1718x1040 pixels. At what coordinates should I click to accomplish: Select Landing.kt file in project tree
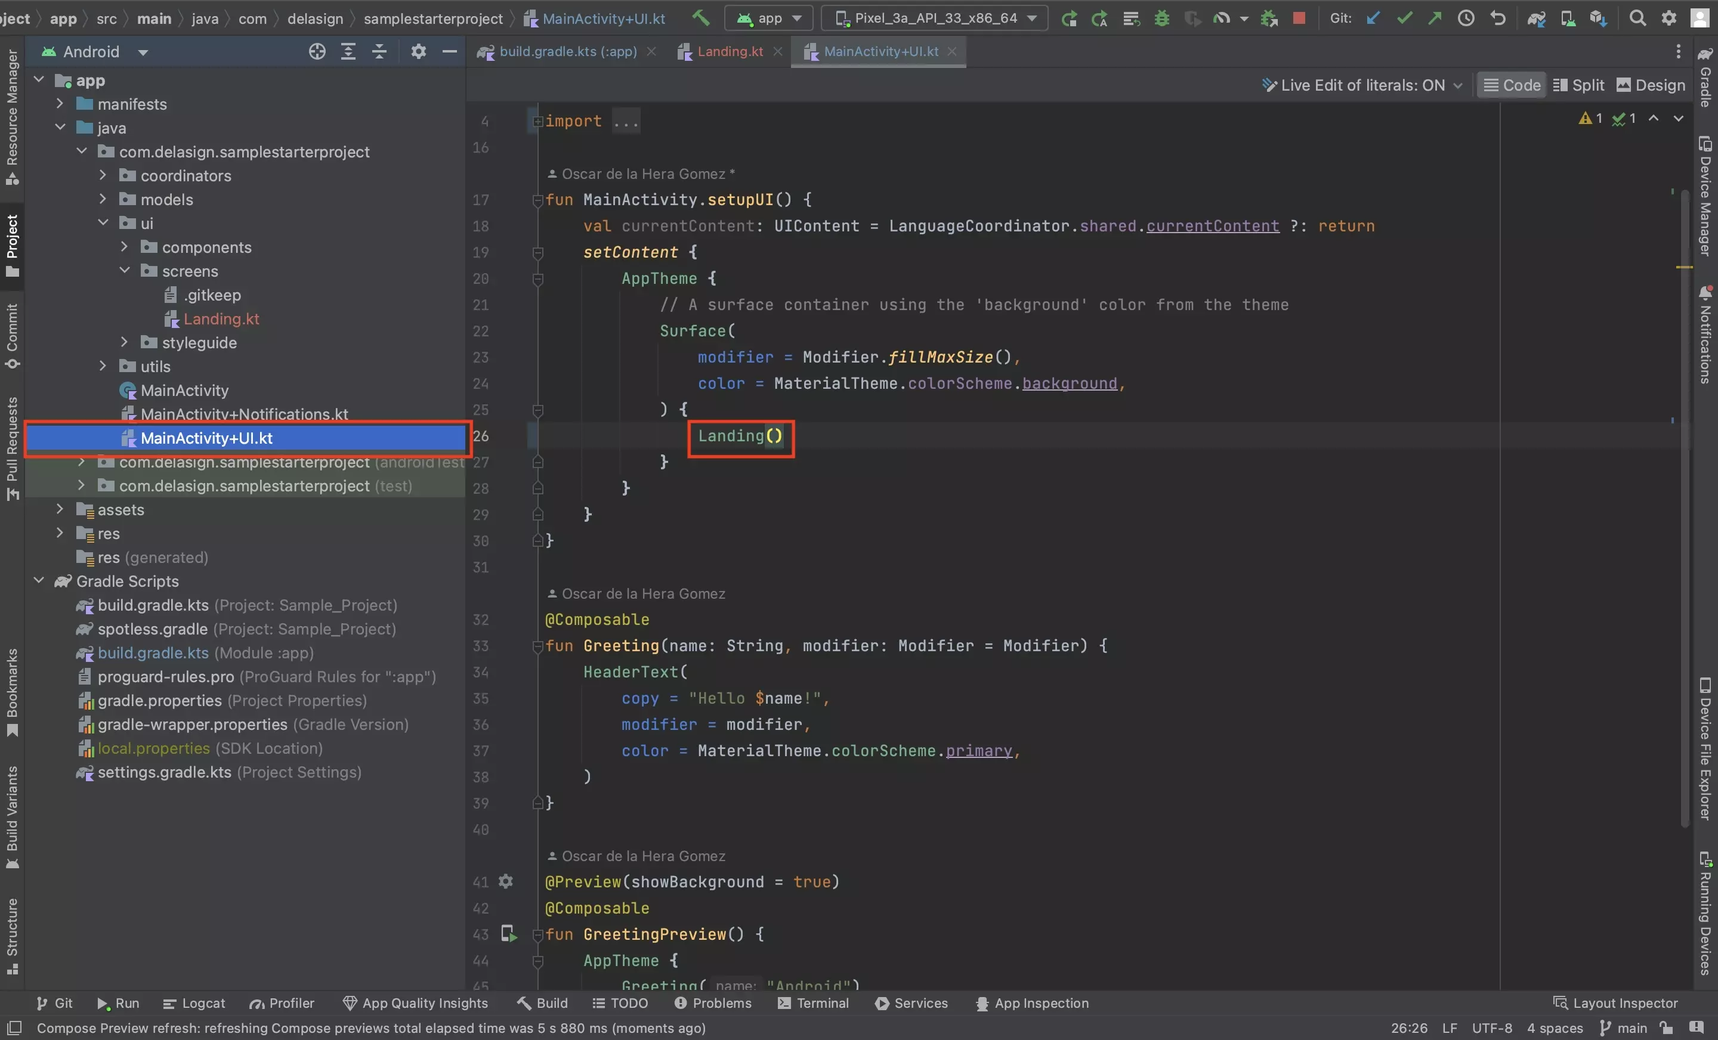[221, 318]
